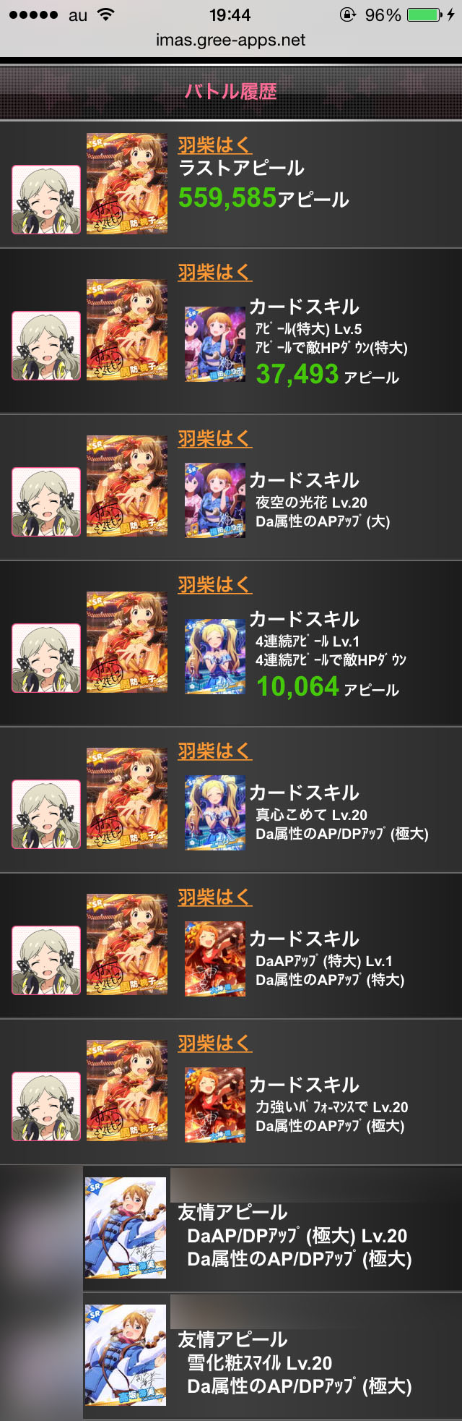Image resolution: width=462 pixels, height=1421 pixels.
Task: Tap the バトル履歴 page header
Action: pos(231,92)
